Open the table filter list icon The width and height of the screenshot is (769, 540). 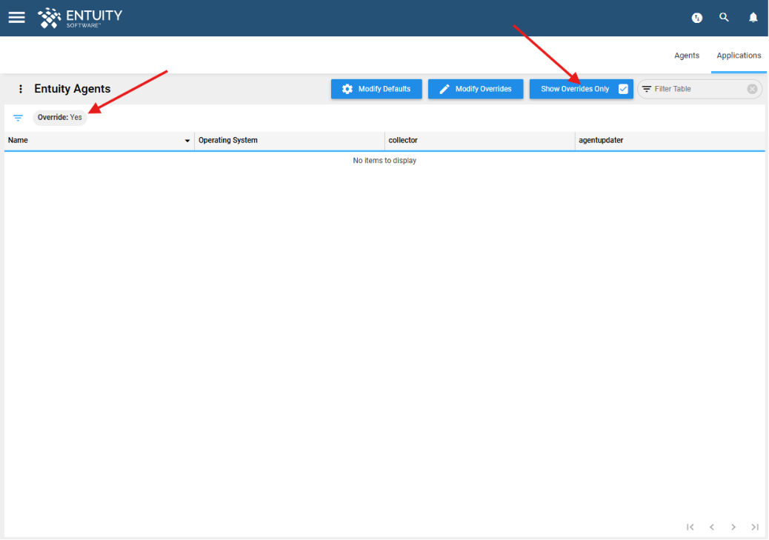click(x=18, y=118)
